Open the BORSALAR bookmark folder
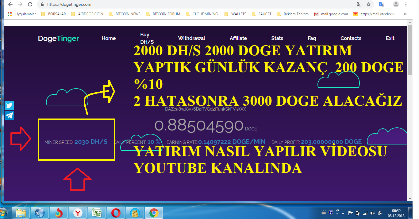Image resolution: width=419 pixels, height=219 pixels. click(x=53, y=14)
